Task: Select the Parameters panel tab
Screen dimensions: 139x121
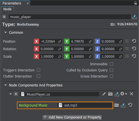Action: pos(12,3)
